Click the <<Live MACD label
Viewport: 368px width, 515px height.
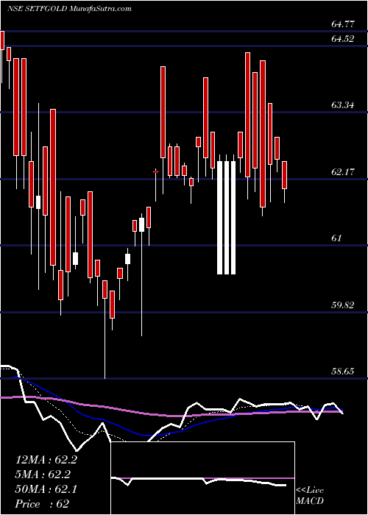[x=310, y=495]
